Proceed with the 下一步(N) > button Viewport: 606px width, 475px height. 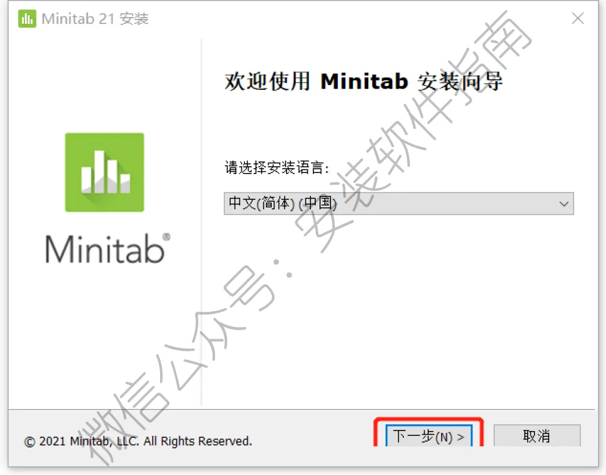[429, 436]
